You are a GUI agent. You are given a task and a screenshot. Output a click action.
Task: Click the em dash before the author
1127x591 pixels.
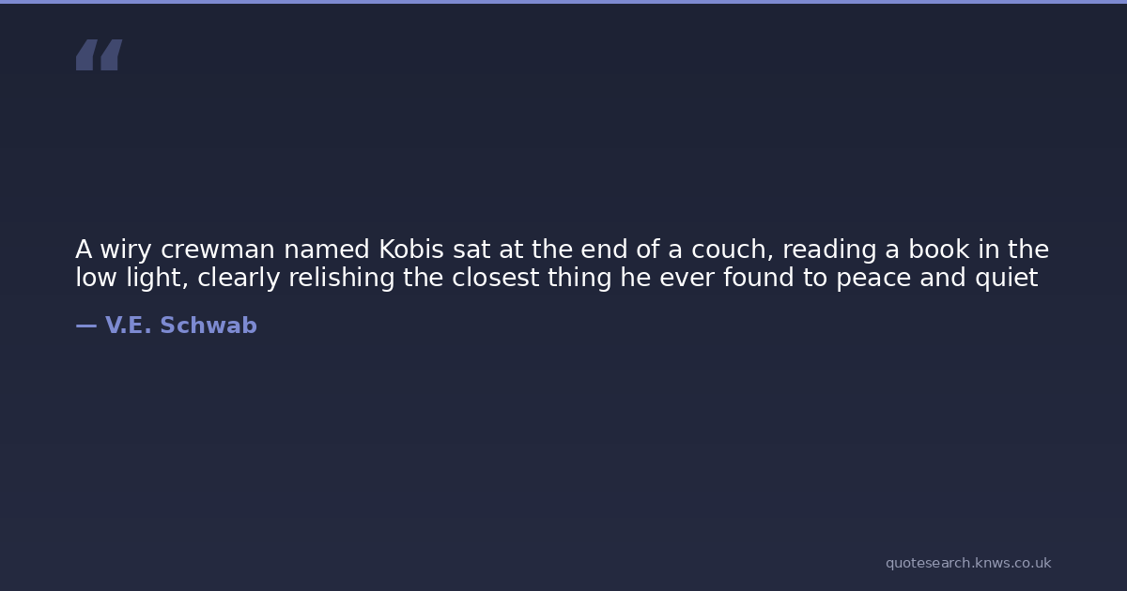pos(85,326)
